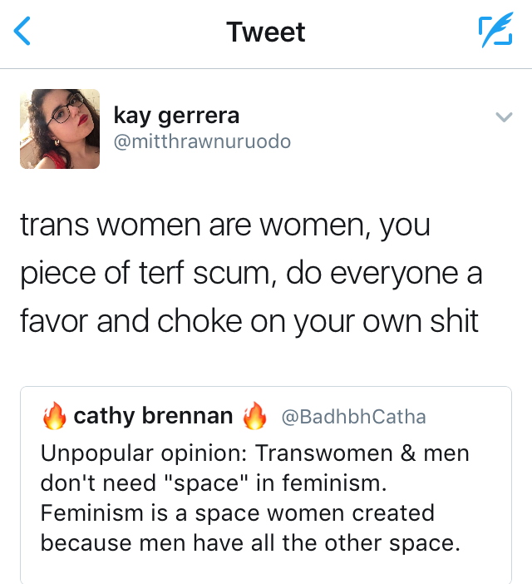Click the fire emoji after "cathy brennan"
Viewport: 532px width, 584px height.
click(254, 417)
